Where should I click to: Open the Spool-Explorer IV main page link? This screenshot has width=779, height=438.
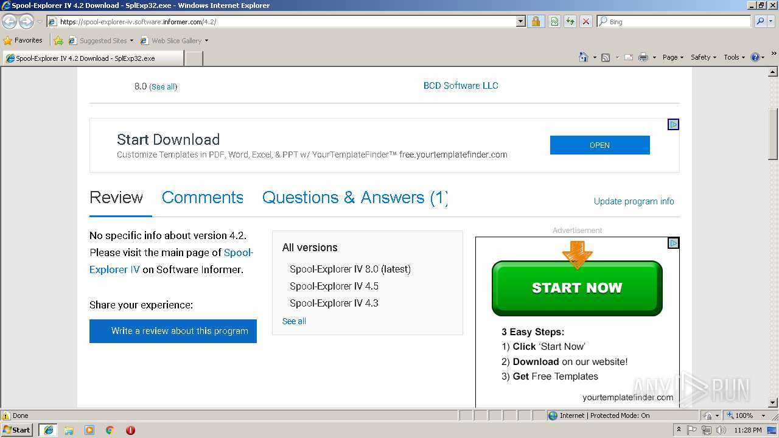pyautogui.click(x=171, y=261)
